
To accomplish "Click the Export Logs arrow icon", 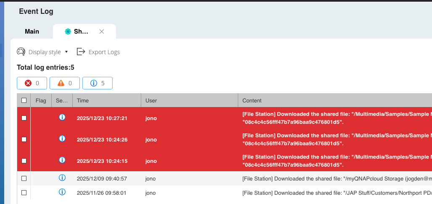I will click(81, 52).
